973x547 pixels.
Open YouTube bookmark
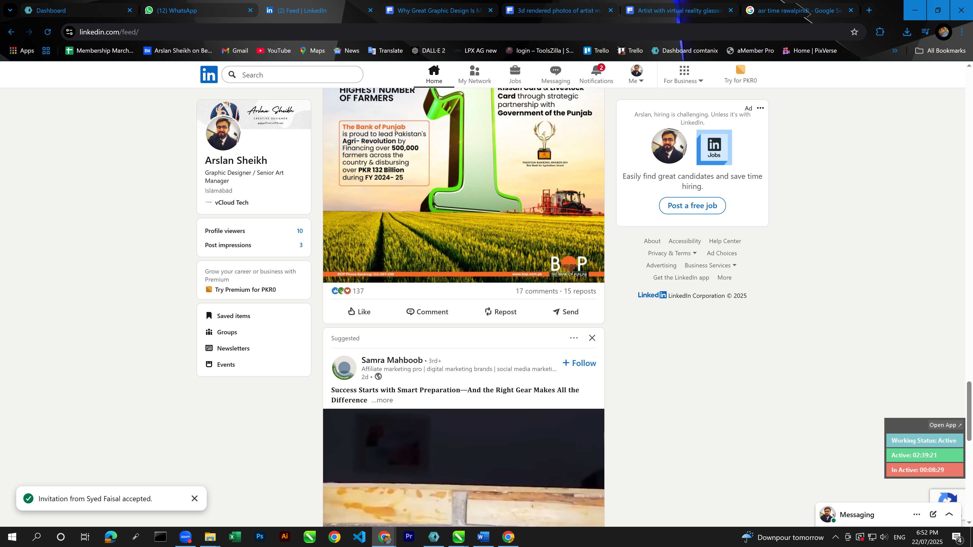[273, 51]
